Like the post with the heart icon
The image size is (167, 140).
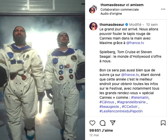coord(92,123)
